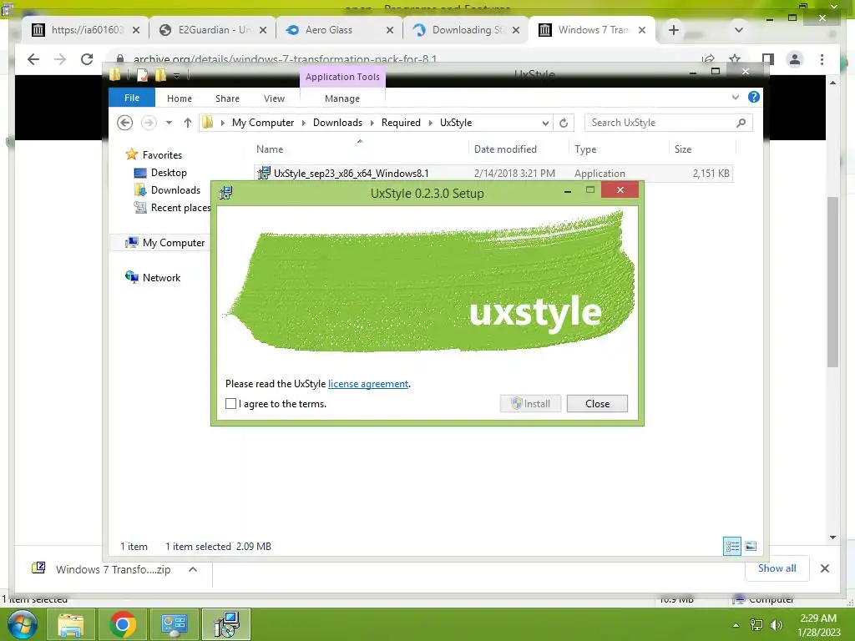Click Required in the address breadcrumb
The width and height of the screenshot is (855, 641).
(401, 123)
